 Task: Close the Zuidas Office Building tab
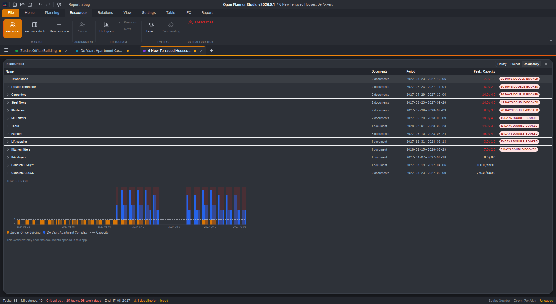(66, 51)
